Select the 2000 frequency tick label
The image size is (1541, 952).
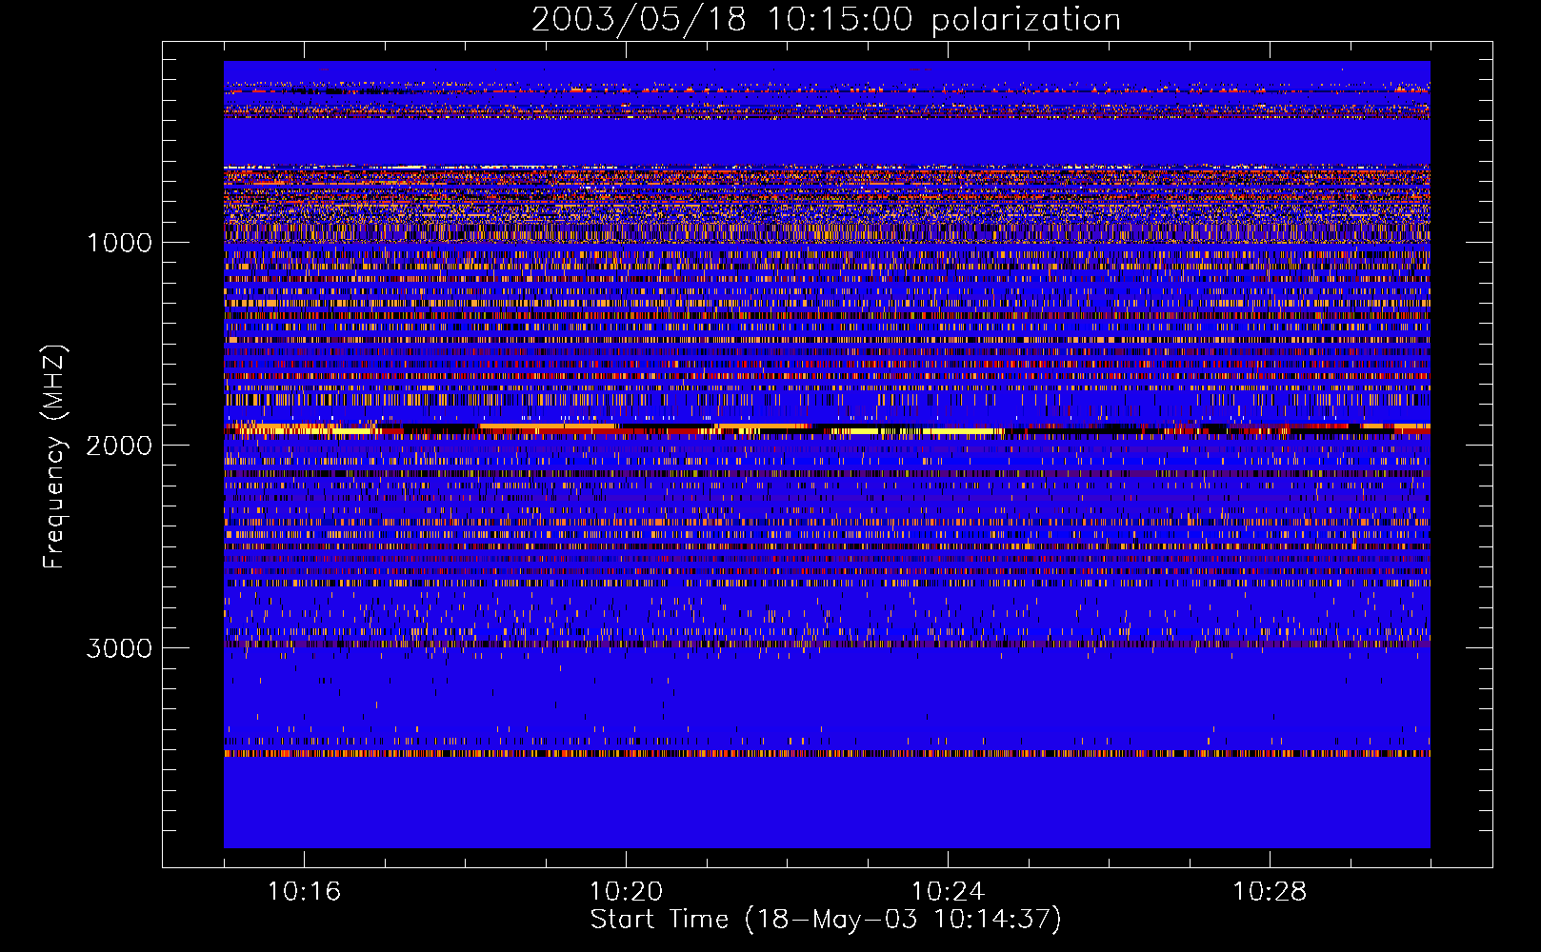(x=119, y=446)
